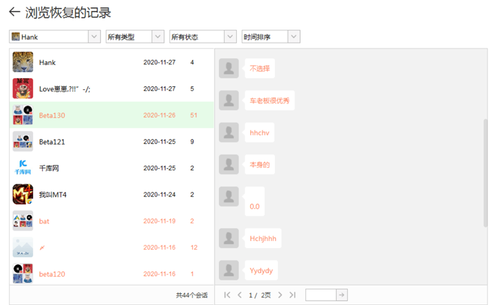
Task: Click the message count 12
Action: (194, 247)
